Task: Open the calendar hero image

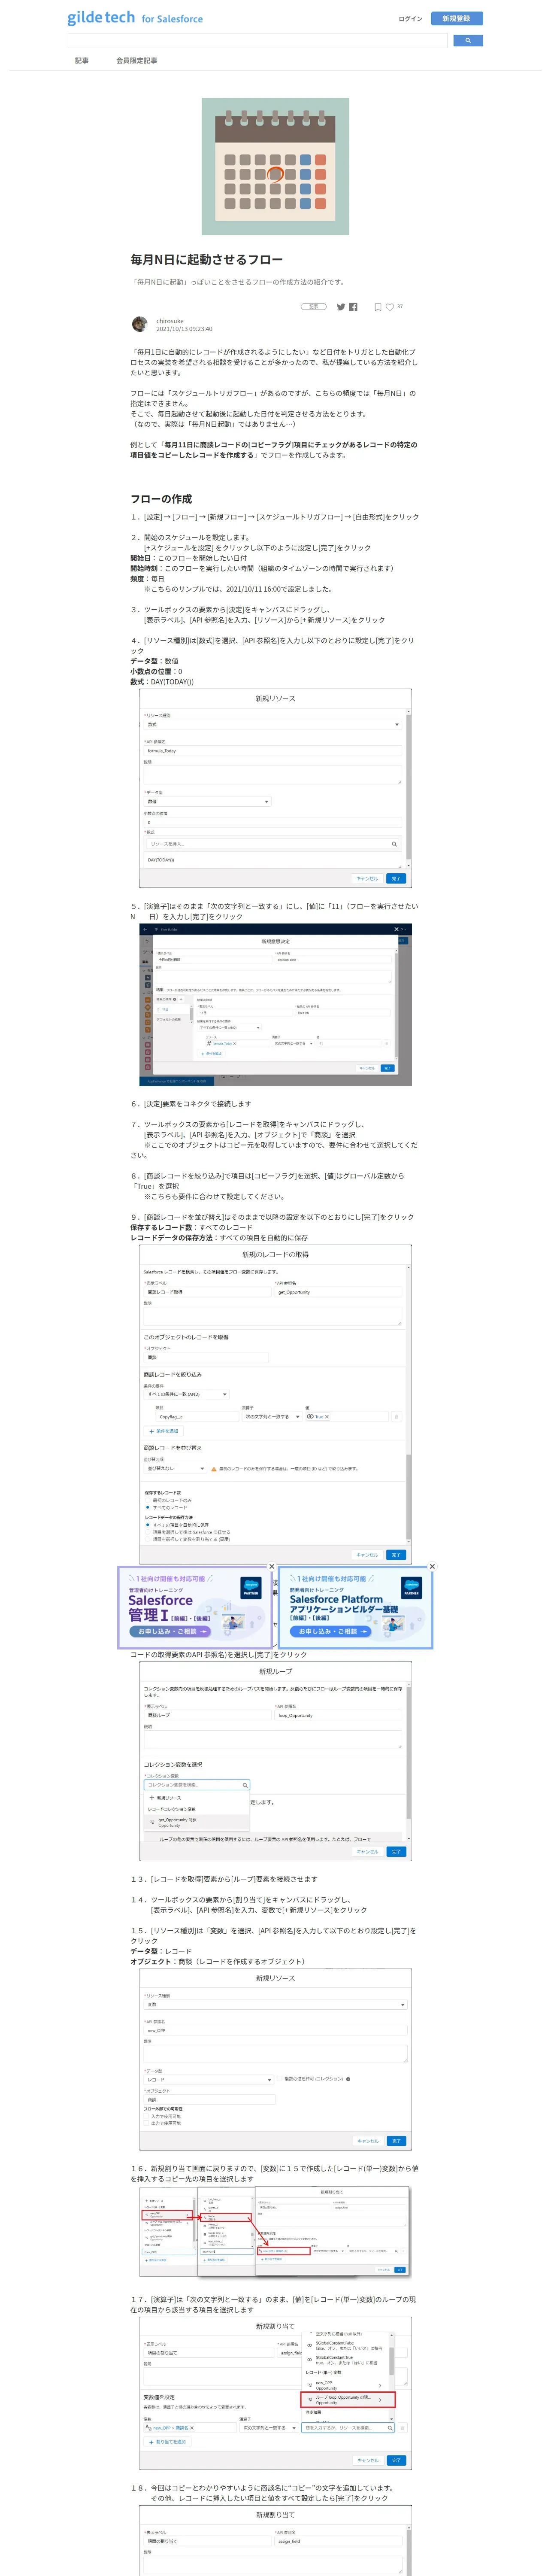Action: pos(275,166)
